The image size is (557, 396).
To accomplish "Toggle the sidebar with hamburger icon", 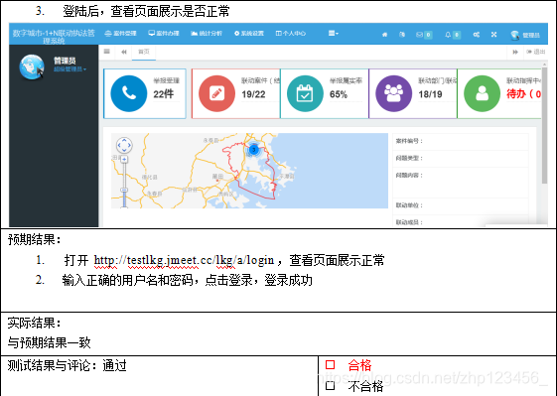I will tap(106, 52).
